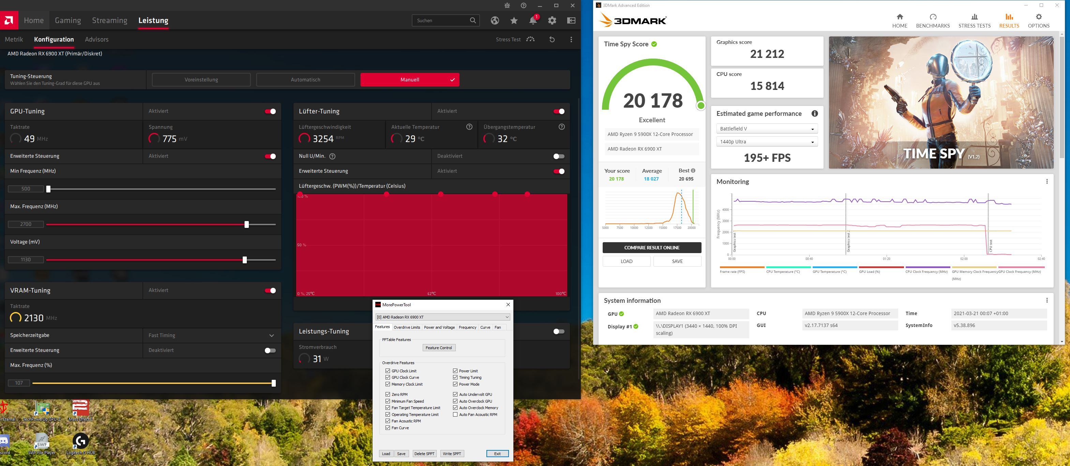Enable Null U/Min. switch
The height and width of the screenshot is (466, 1070).
pyautogui.click(x=559, y=156)
